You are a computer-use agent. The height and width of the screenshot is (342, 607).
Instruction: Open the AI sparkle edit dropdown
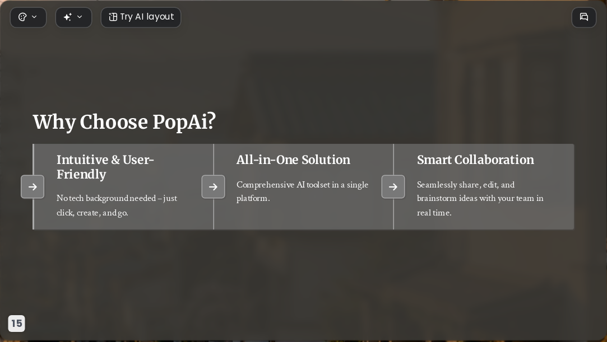(73, 17)
